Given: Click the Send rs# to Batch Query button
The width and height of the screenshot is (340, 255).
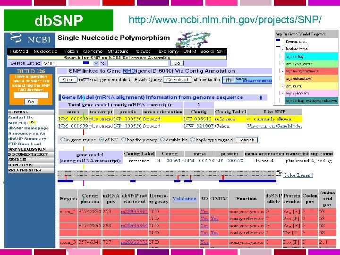Looking at the screenshot, I should 68,80.
